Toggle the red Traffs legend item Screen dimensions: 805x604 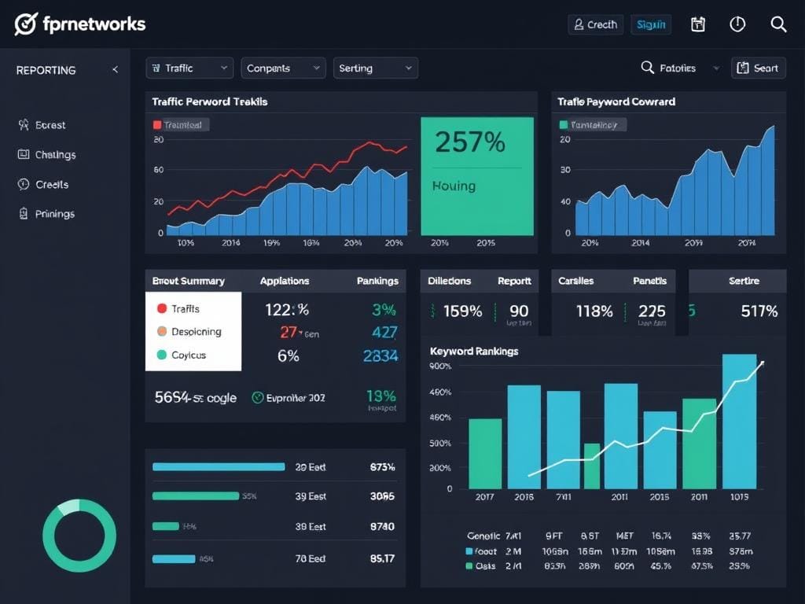coord(186,309)
